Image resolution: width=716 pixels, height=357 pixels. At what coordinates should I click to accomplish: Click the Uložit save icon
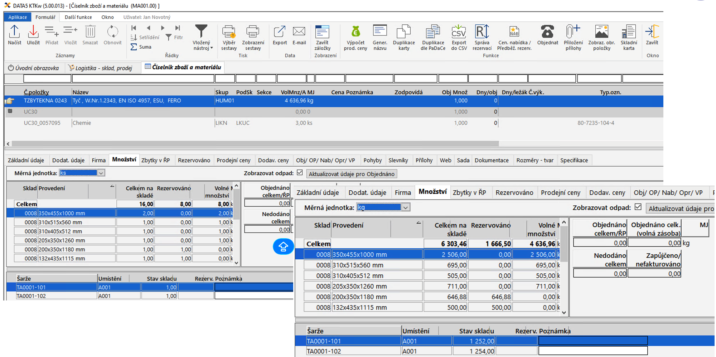coord(33,32)
